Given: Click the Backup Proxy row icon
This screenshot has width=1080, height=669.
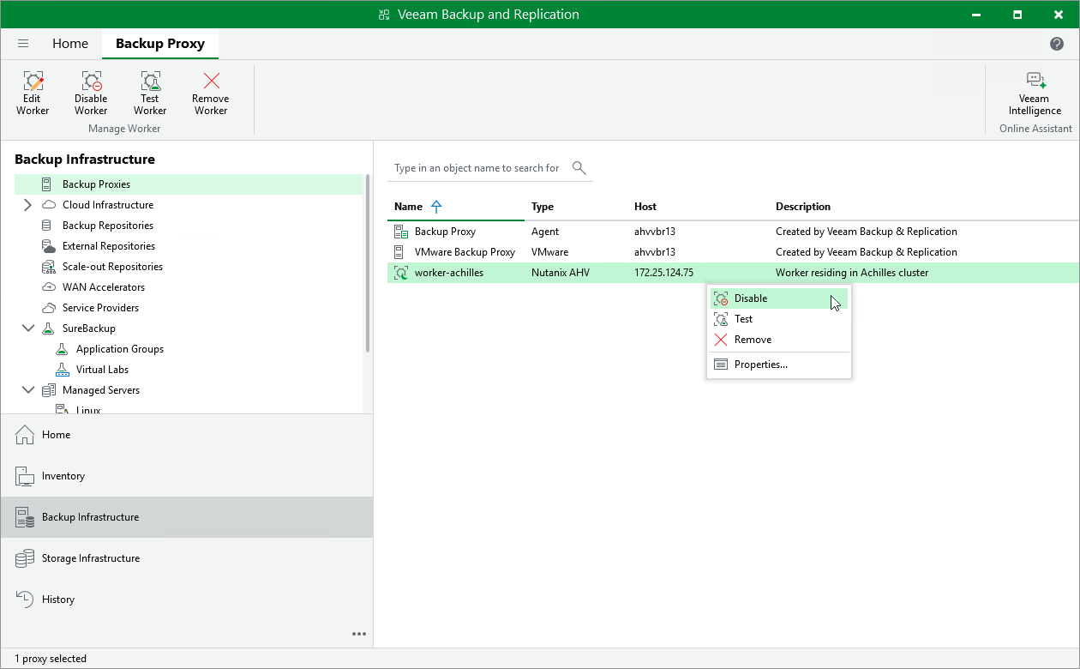Looking at the screenshot, I should click(400, 232).
